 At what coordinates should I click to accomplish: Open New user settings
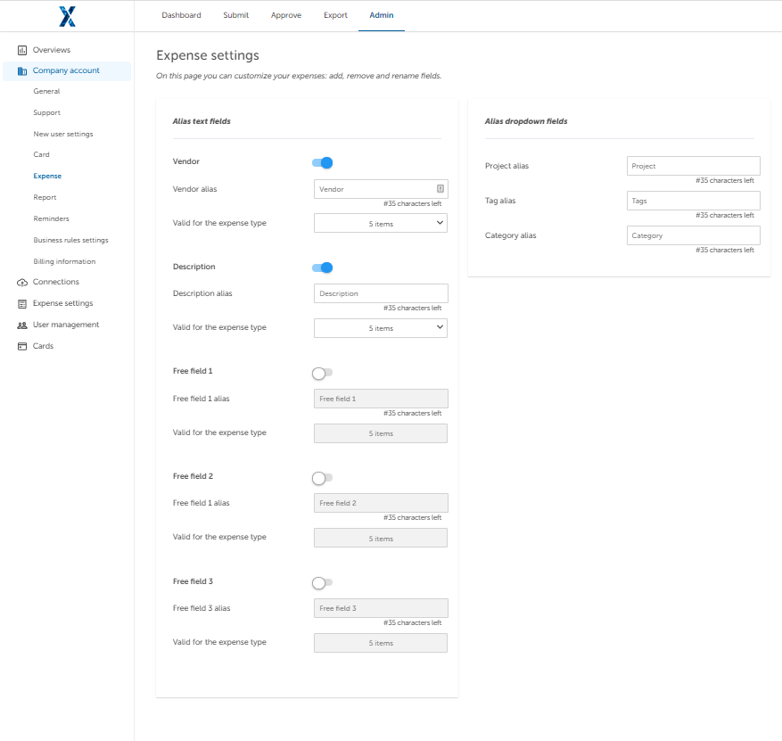pyautogui.click(x=63, y=134)
